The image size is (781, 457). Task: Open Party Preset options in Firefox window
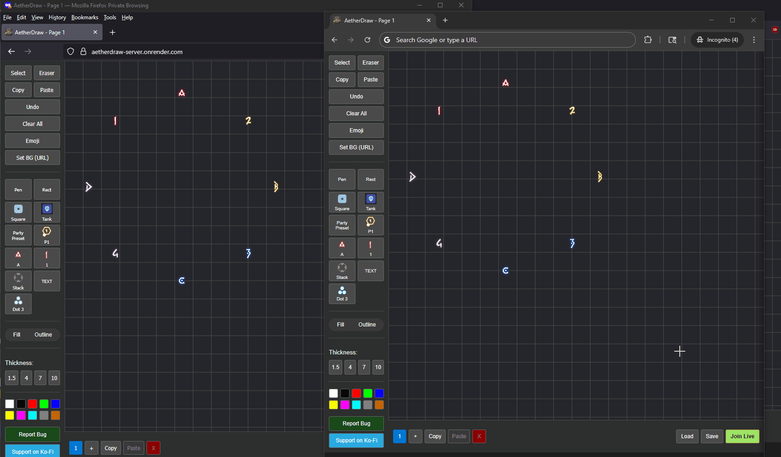pos(18,235)
